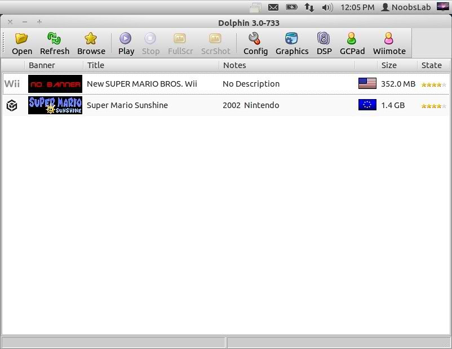The width and height of the screenshot is (452, 349).
Task: Open the NoobsLab user menu
Action: (x=406, y=7)
